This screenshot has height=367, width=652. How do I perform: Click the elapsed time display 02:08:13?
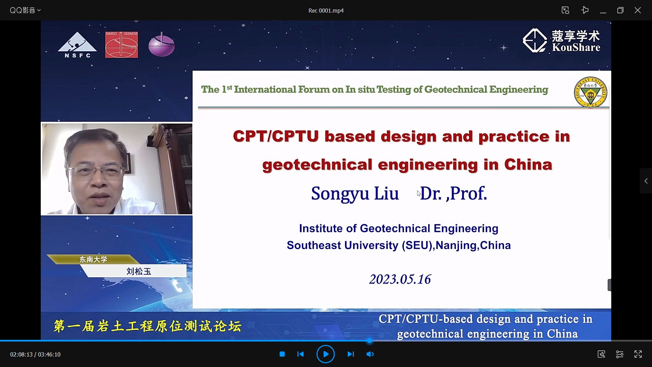pos(21,354)
